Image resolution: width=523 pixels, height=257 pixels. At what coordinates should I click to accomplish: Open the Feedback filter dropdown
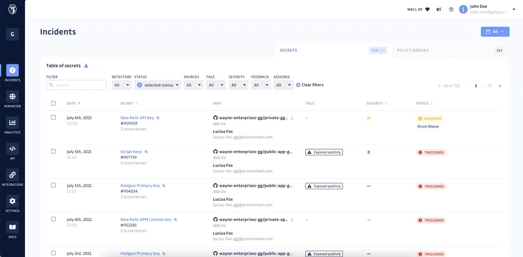pos(261,85)
